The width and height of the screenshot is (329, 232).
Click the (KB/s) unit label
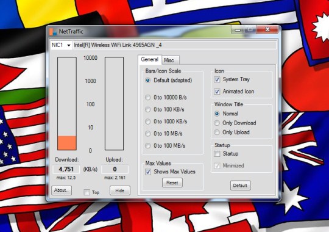click(x=90, y=170)
